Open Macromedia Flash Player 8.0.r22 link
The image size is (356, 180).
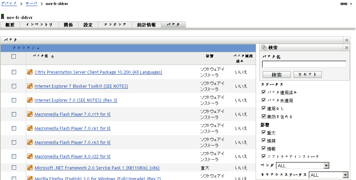click(73, 156)
